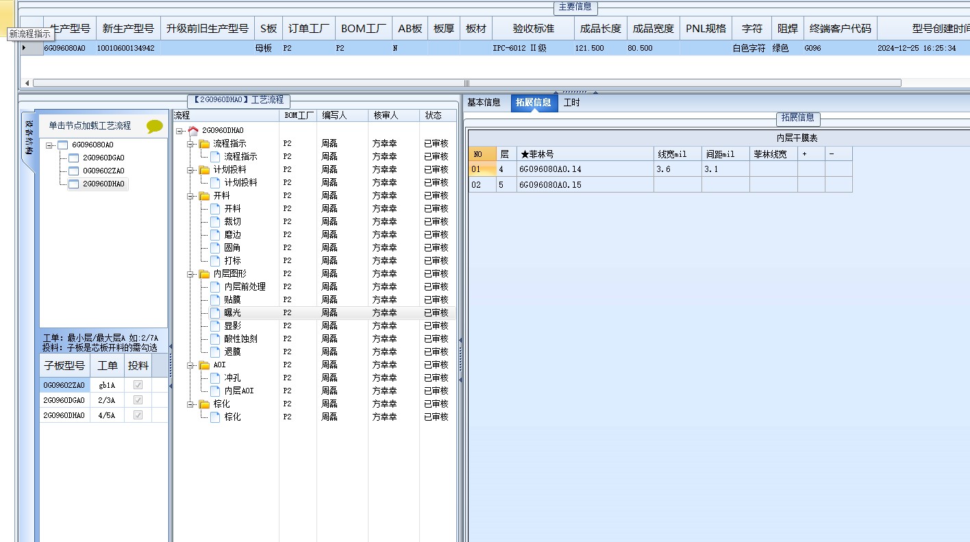The image size is (970, 542).
Task: Click the 核审人 column header in process grid
Action: click(393, 115)
